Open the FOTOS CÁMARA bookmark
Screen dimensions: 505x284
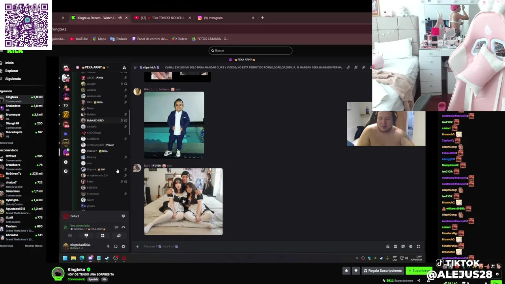click(x=210, y=39)
